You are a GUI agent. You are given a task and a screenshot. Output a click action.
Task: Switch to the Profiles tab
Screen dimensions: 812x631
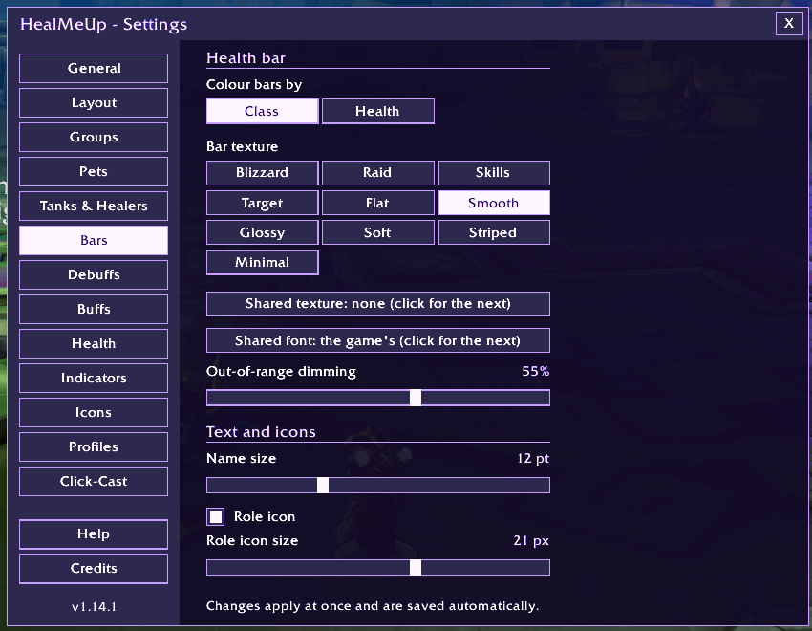[94, 446]
